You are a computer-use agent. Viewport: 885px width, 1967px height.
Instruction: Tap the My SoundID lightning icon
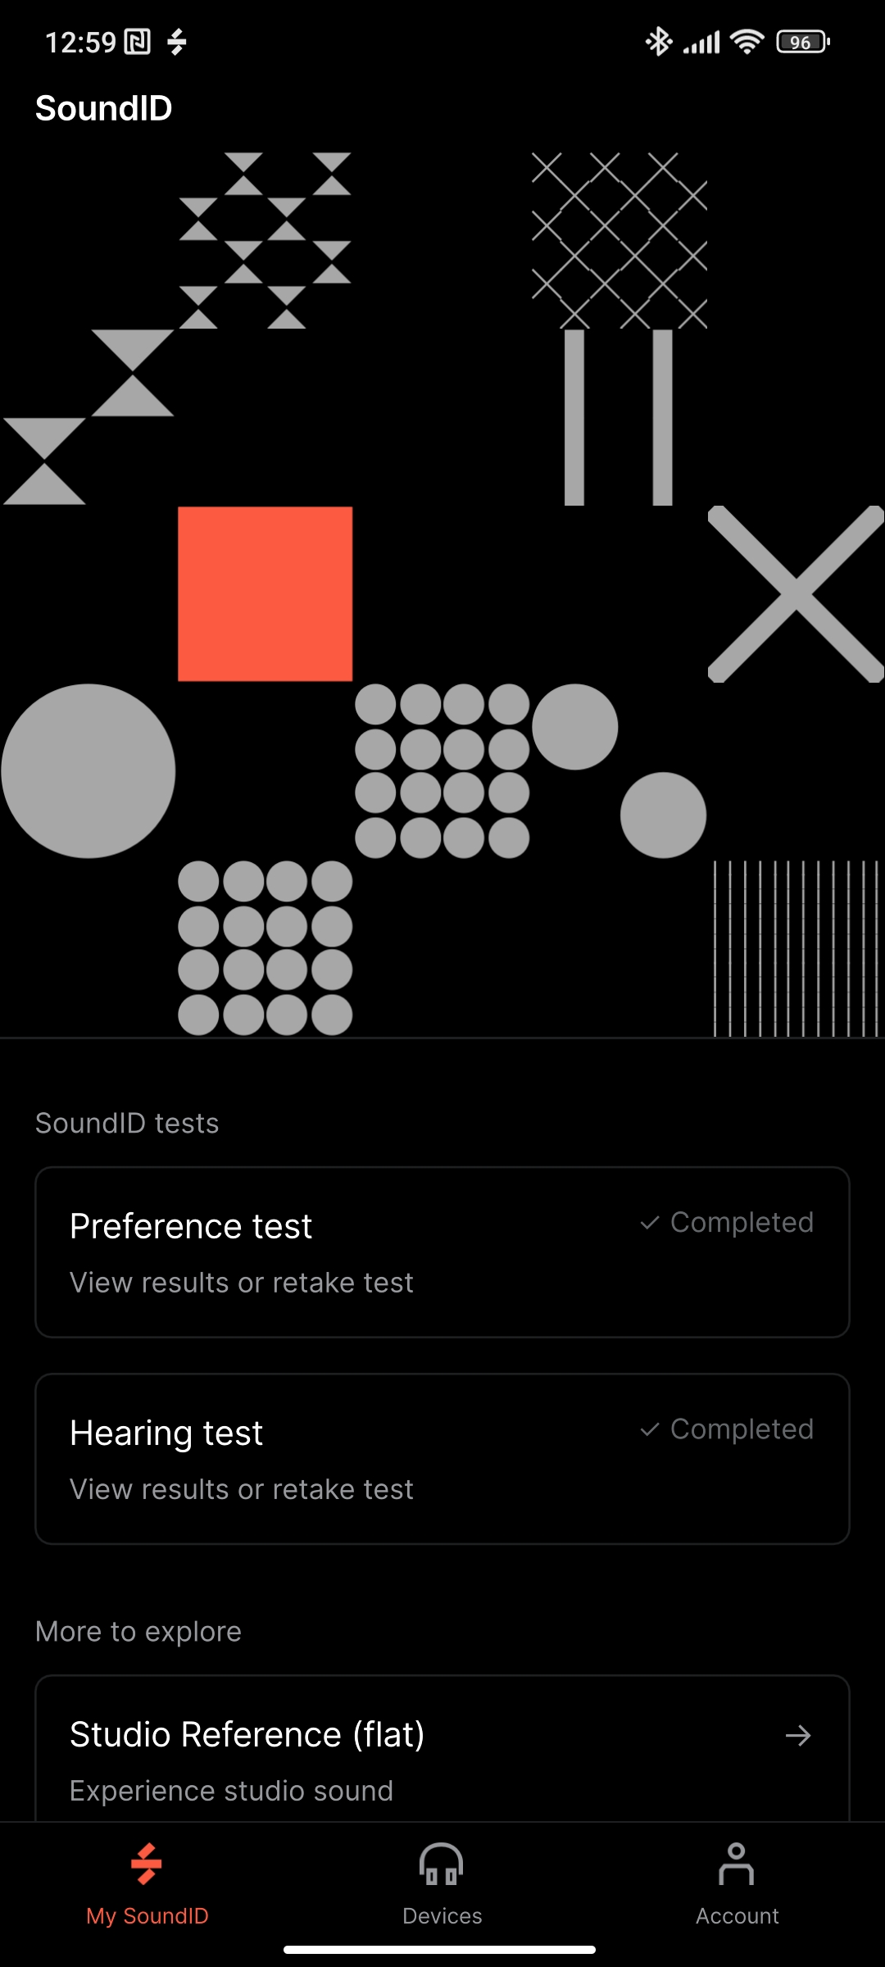(x=147, y=1864)
